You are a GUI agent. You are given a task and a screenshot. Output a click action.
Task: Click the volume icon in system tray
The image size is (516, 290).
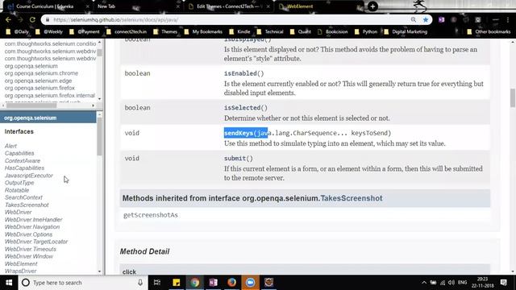[451, 283]
